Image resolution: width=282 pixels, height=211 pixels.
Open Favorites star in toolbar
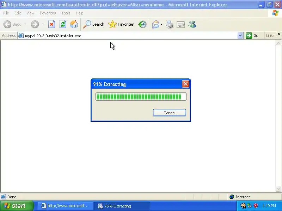coord(121,24)
